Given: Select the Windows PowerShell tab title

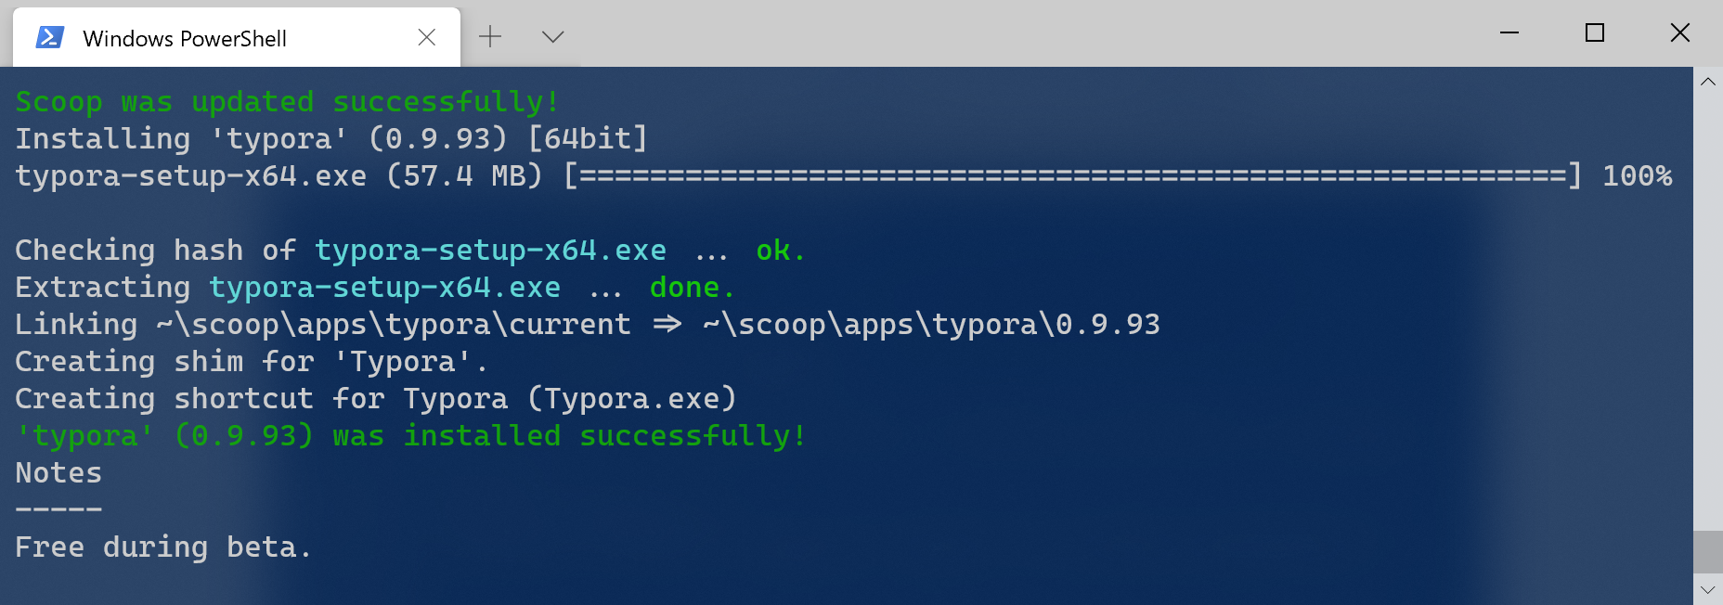Looking at the screenshot, I should click(185, 39).
